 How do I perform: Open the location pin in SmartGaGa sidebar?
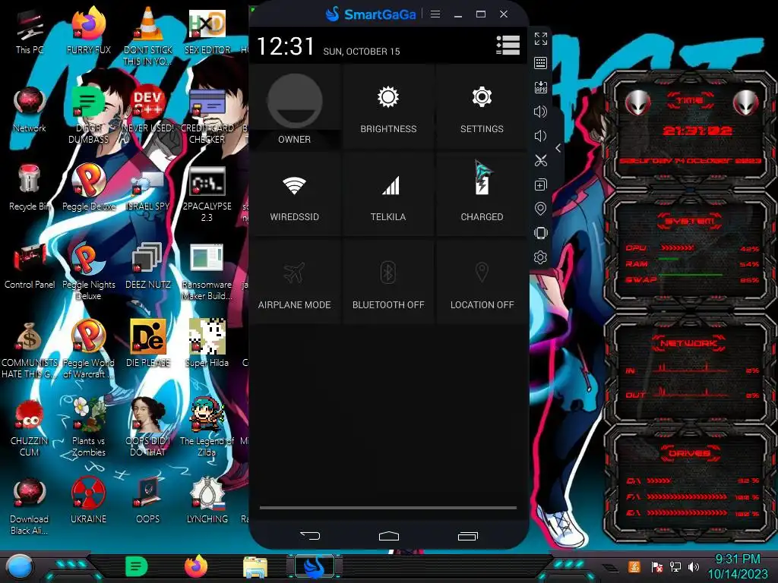540,209
